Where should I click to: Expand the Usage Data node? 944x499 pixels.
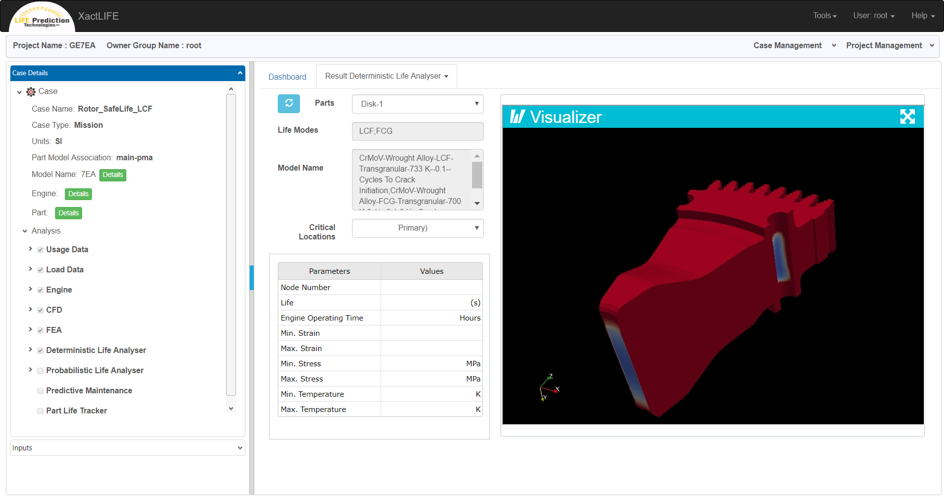point(30,249)
